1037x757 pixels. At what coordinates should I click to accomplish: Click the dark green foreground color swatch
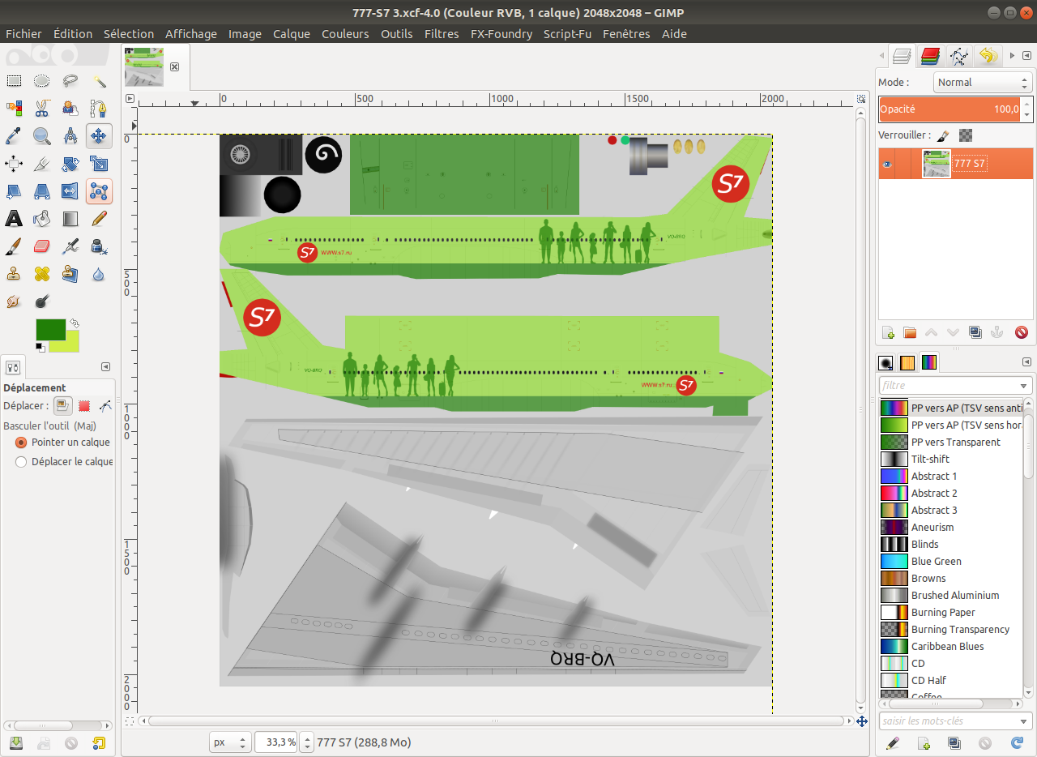click(x=50, y=329)
